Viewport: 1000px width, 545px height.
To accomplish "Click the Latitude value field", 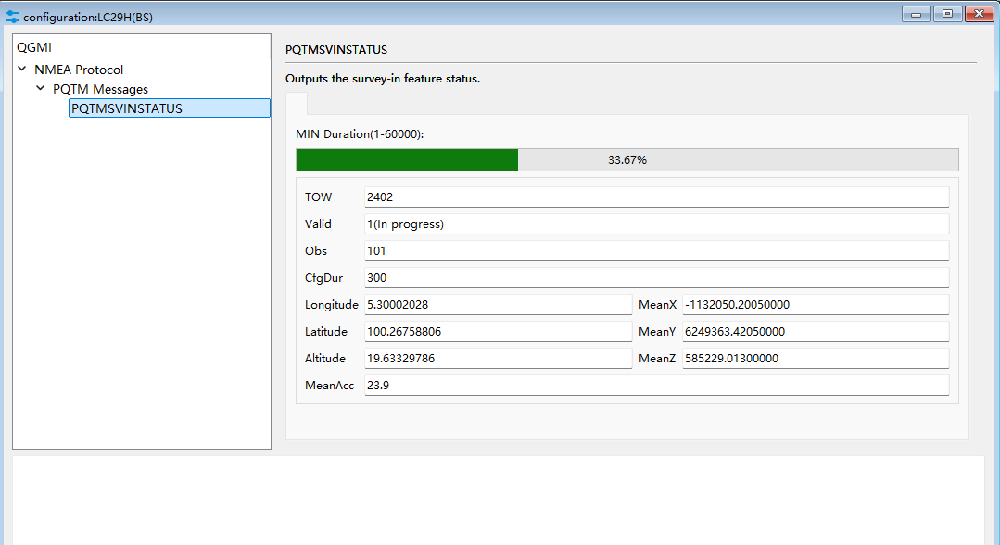I will 498,332.
